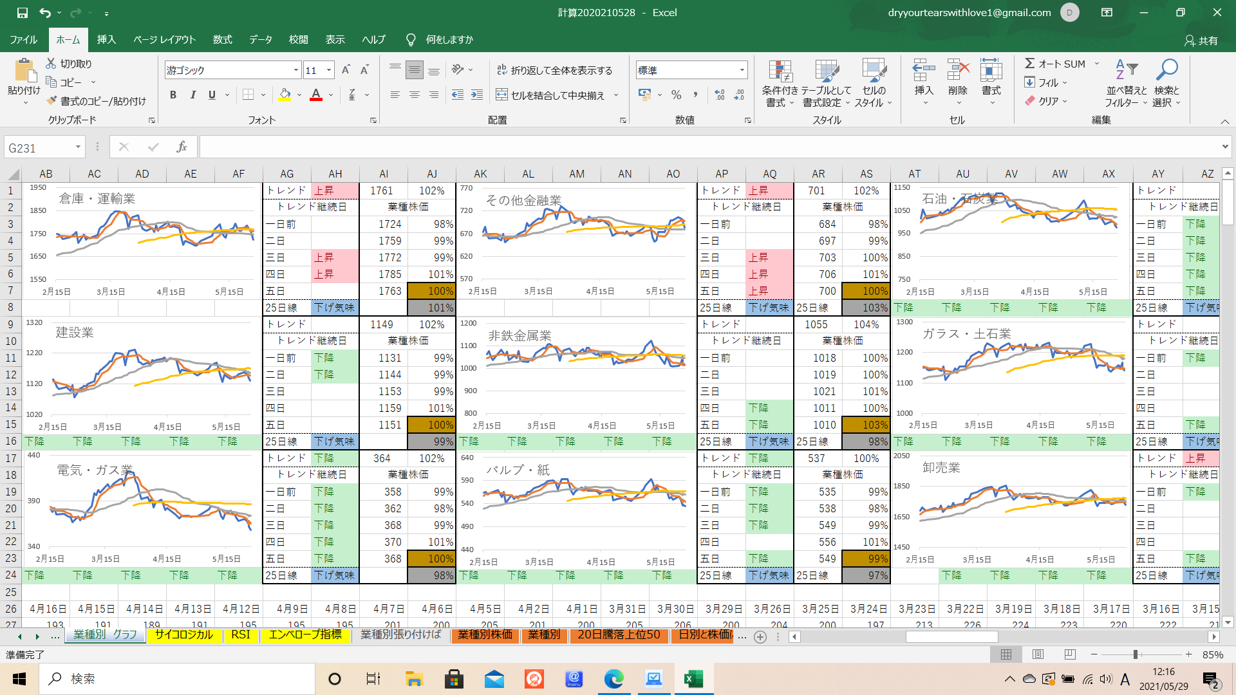Screen dimensions: 1236x695
Task: Toggle Bold formatting button
Action: click(x=173, y=95)
